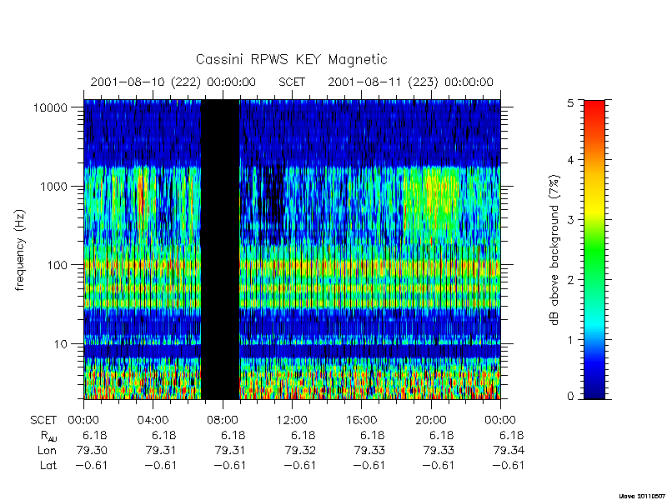Click the "Uiowa 20110607" footer stamp

click(x=643, y=496)
